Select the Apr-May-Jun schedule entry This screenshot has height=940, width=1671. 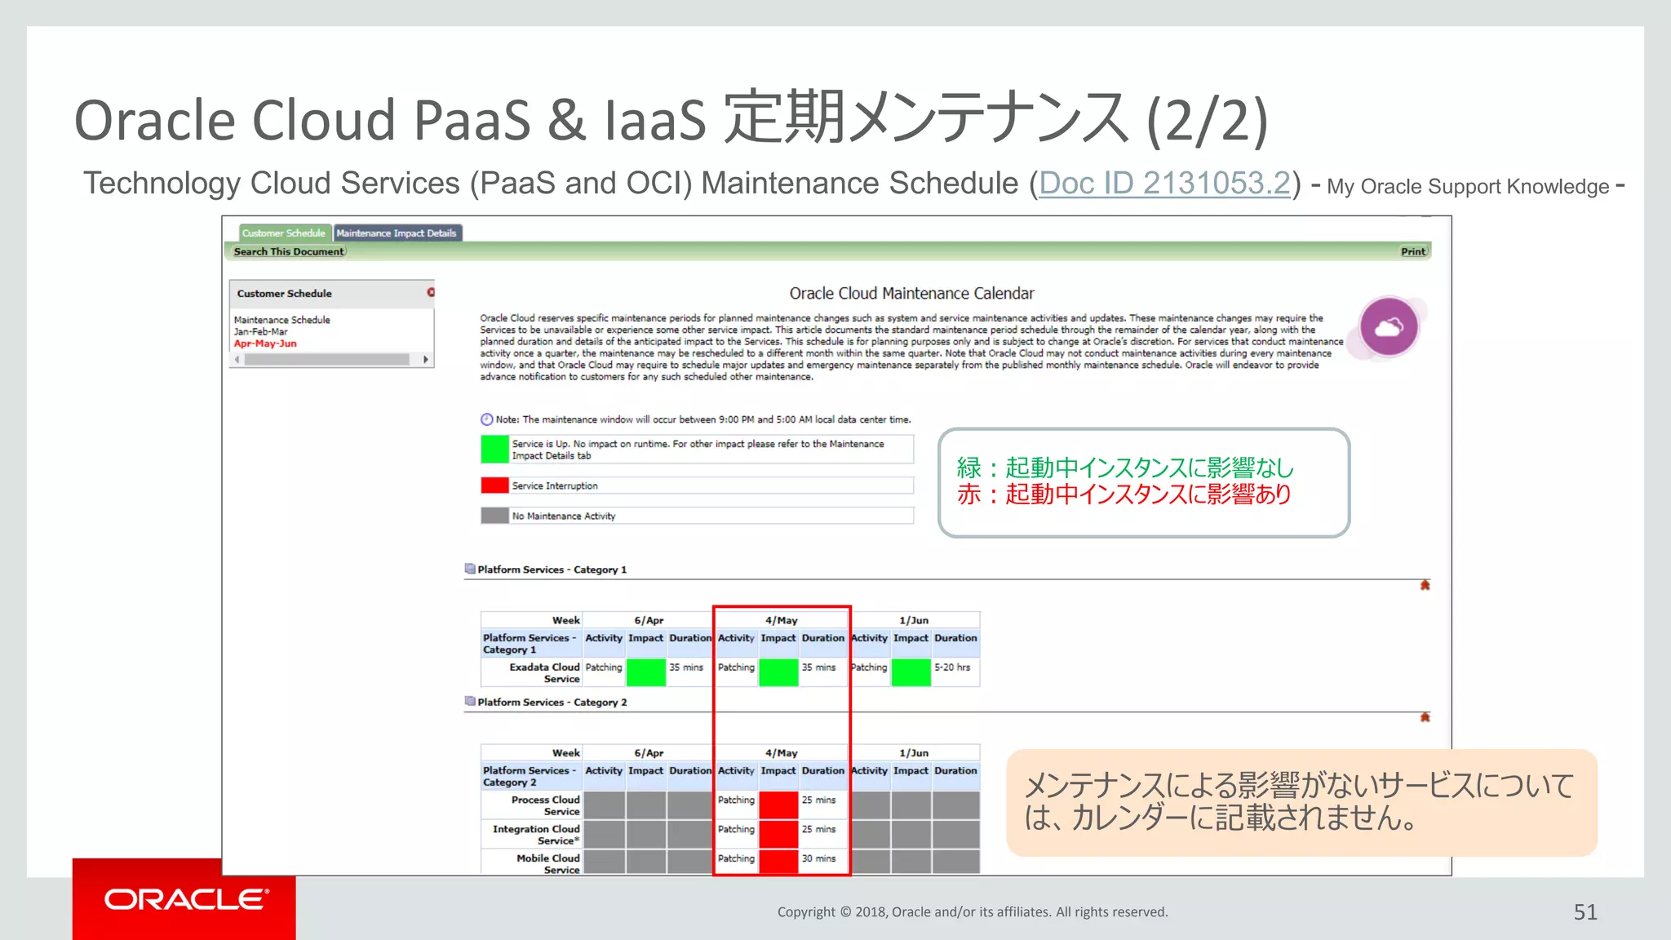[265, 344]
